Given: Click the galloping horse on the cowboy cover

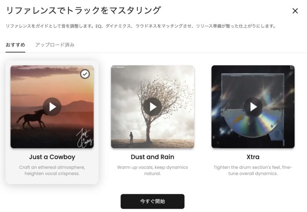Looking at the screenshot, I should 31,119.
